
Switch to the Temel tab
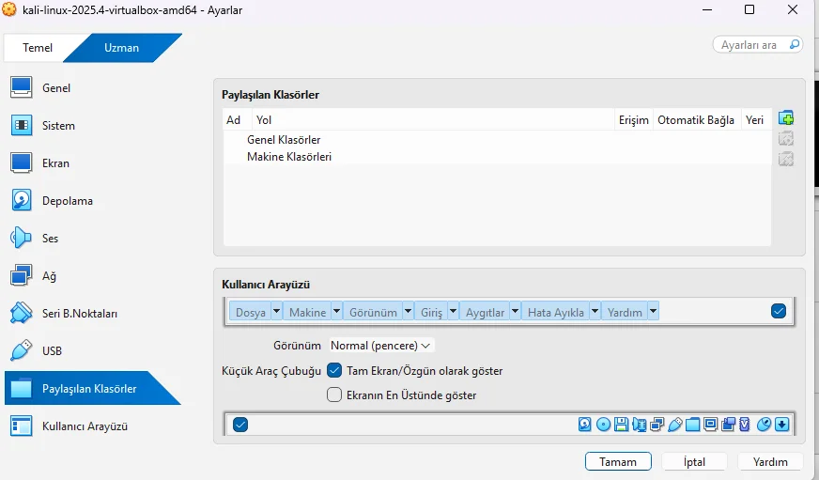coord(38,48)
